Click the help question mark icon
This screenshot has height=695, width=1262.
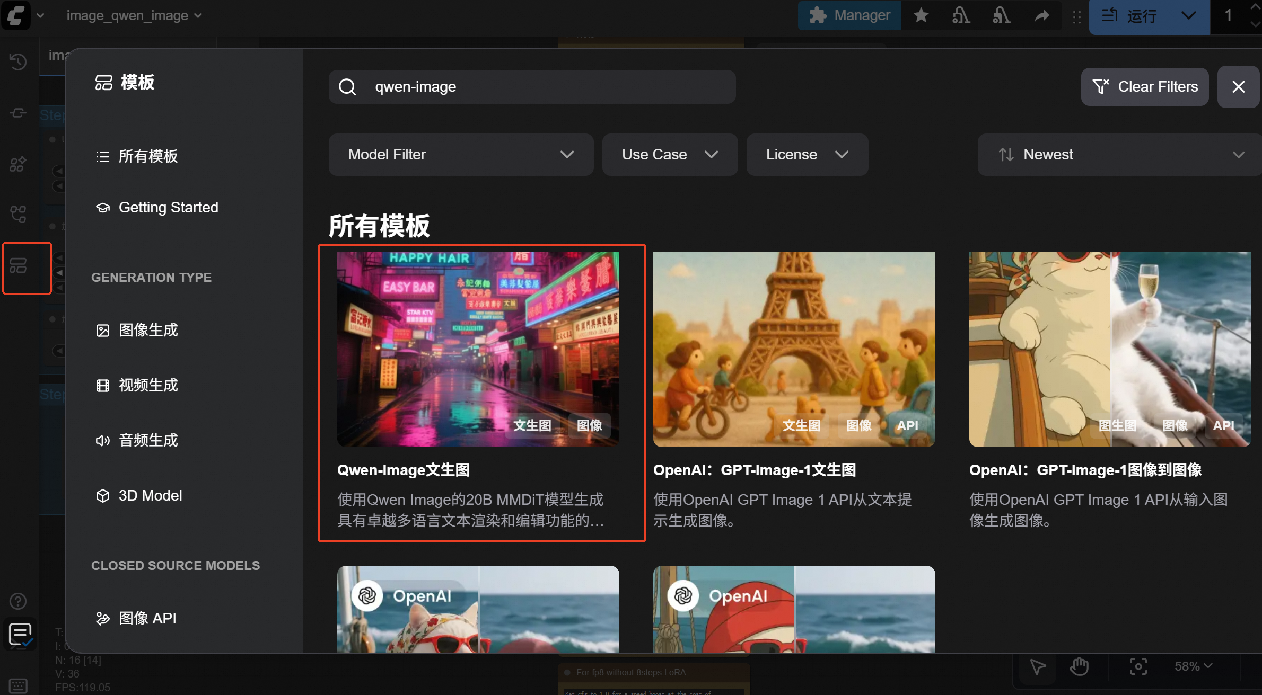tap(18, 601)
